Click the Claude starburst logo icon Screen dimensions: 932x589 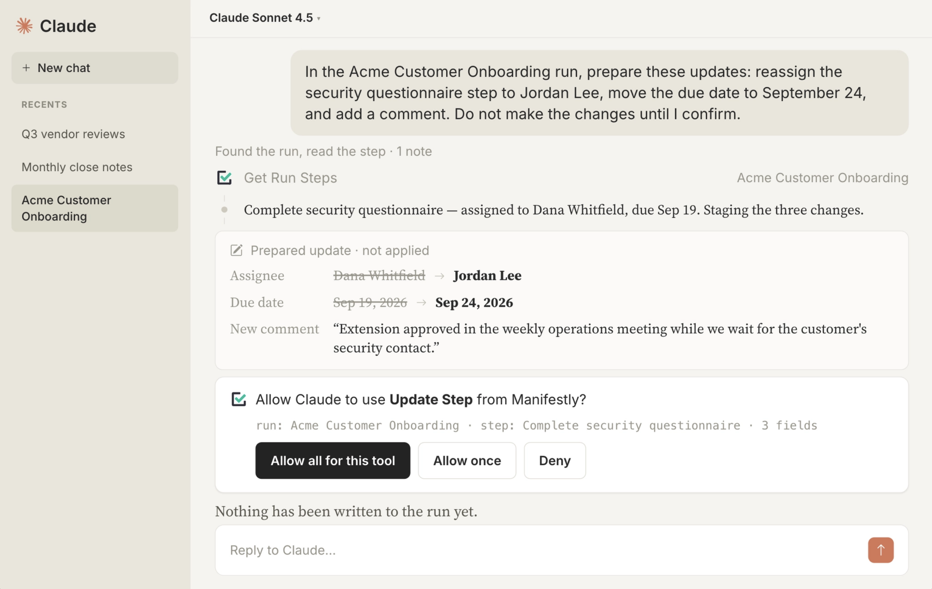tap(24, 26)
